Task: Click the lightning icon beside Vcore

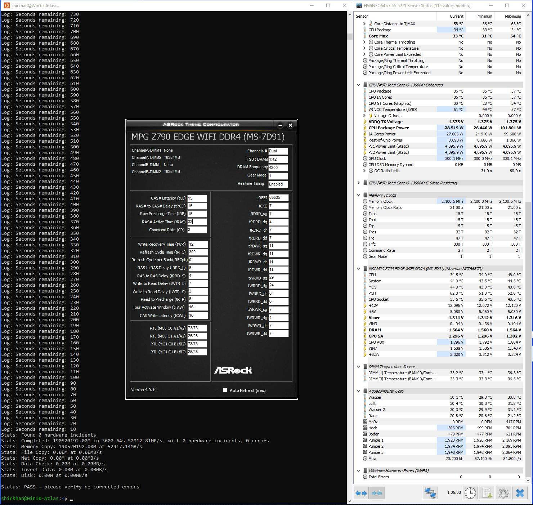Action: click(365, 318)
